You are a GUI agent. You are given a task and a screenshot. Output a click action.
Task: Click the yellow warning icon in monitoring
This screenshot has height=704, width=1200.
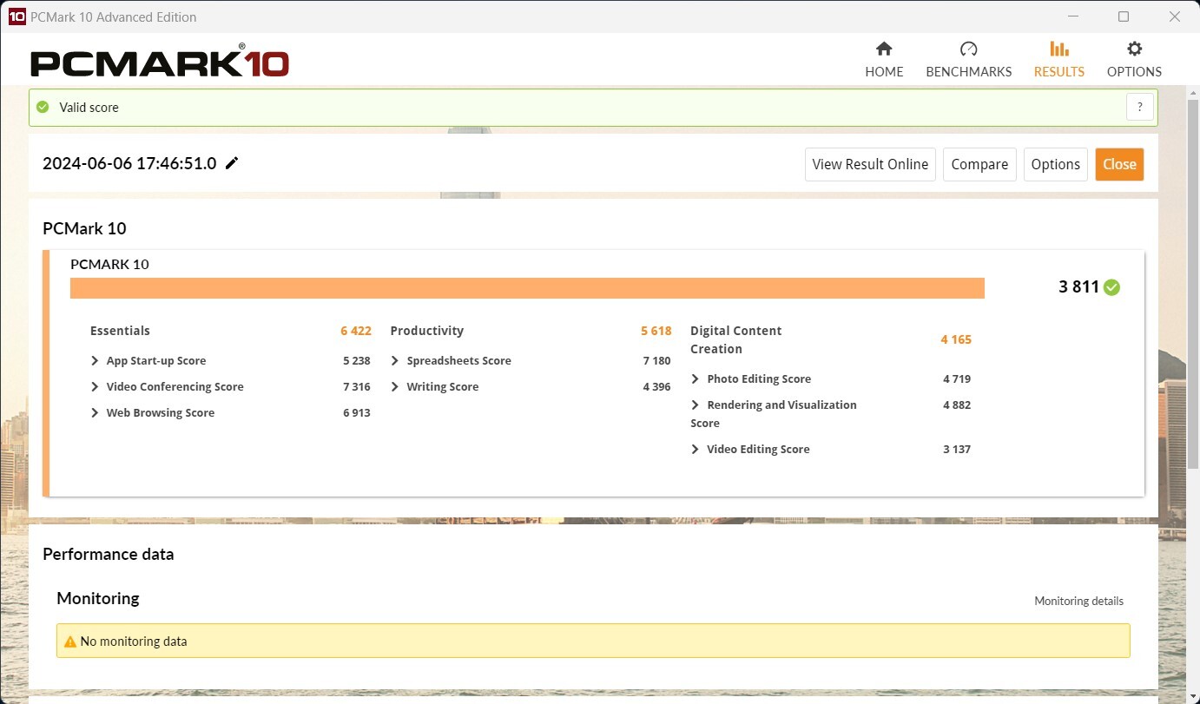point(70,641)
